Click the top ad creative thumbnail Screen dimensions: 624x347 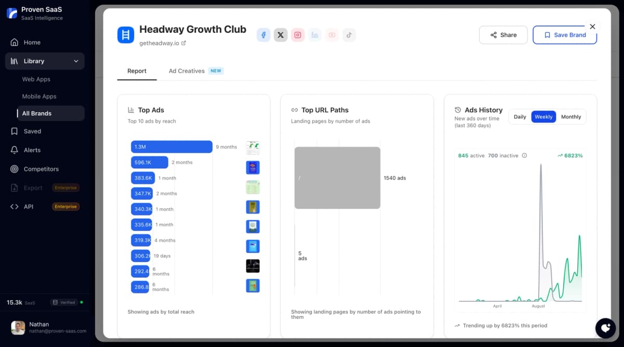click(x=253, y=147)
